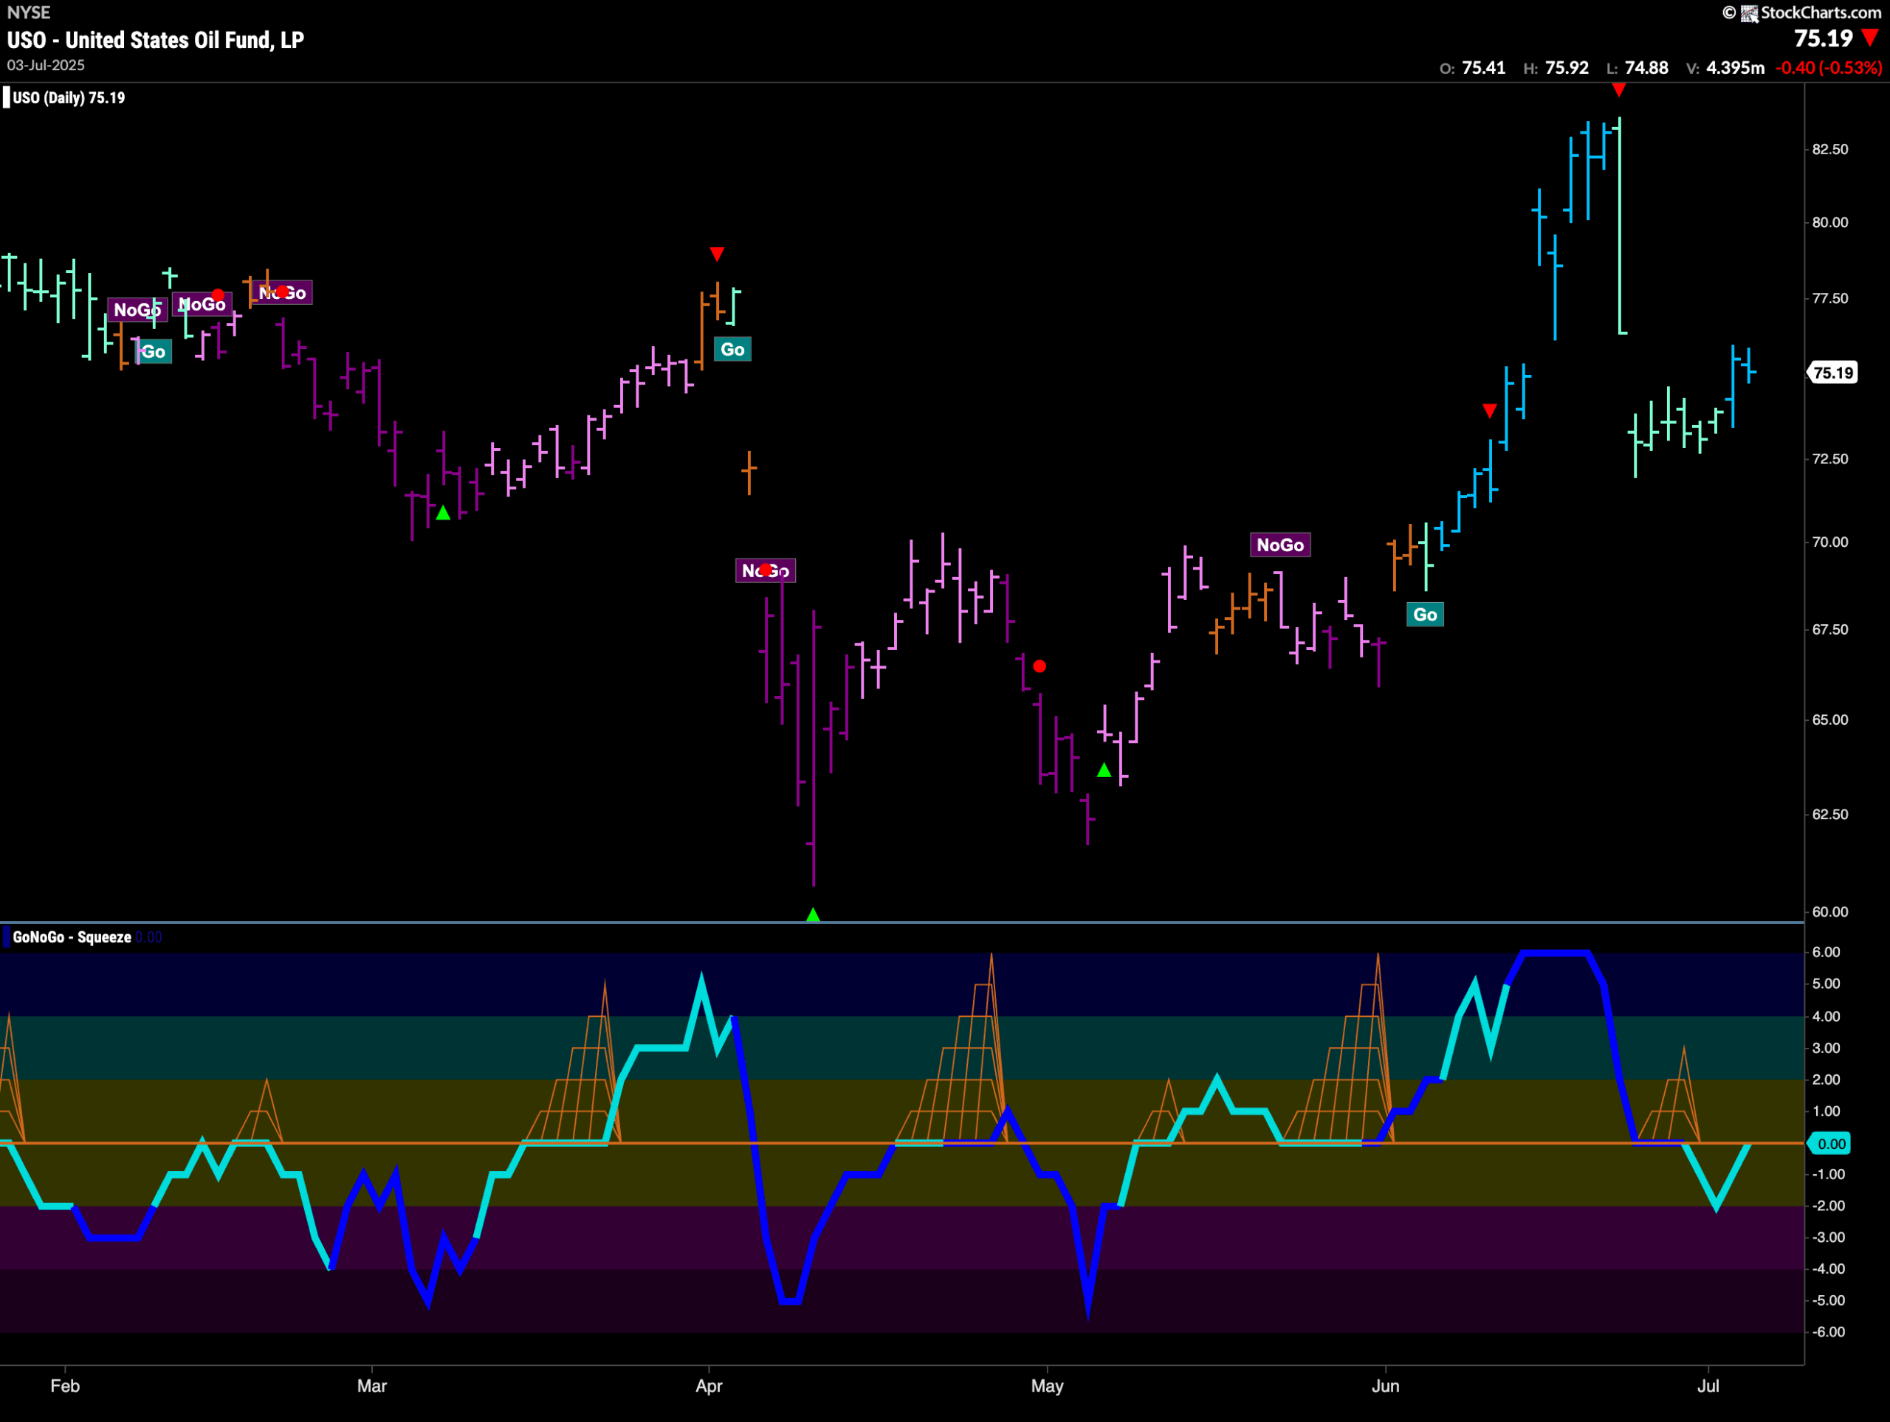This screenshot has height=1422, width=1890.
Task: Select the green triangle marker in early May
Action: click(1104, 770)
